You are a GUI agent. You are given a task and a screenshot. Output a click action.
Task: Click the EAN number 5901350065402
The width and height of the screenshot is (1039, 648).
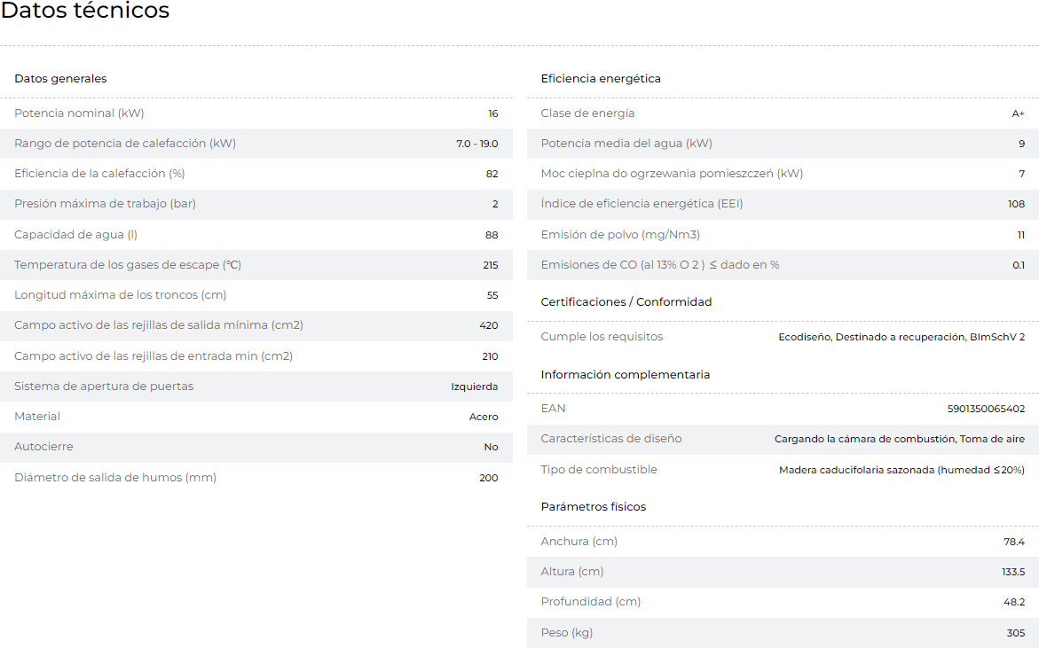[986, 409]
